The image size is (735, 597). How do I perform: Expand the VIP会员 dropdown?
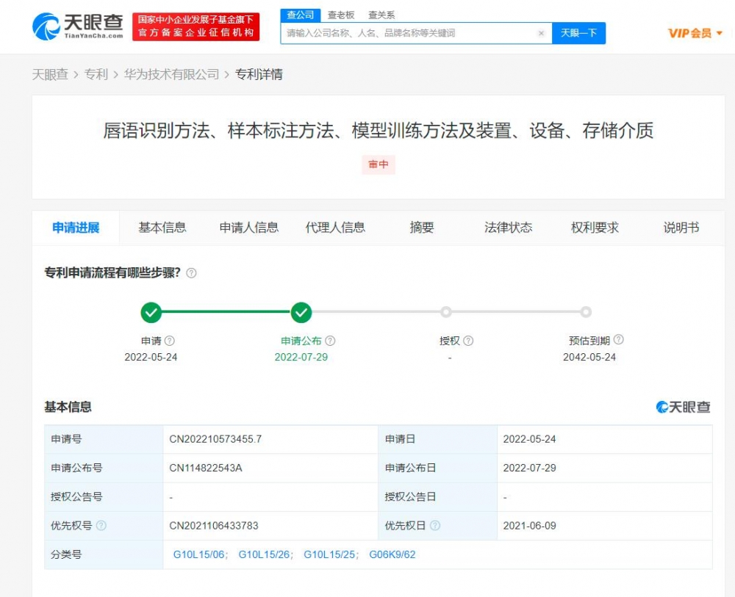point(695,33)
